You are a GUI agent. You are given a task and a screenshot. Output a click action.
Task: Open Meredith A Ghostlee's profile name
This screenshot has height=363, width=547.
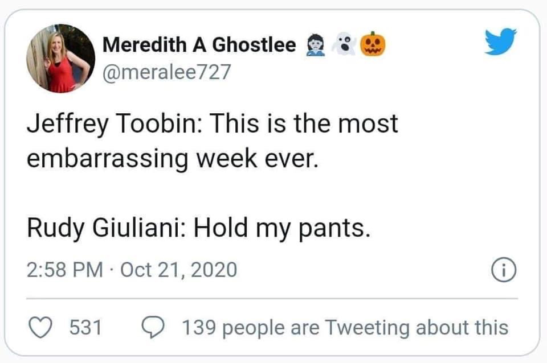199,45
